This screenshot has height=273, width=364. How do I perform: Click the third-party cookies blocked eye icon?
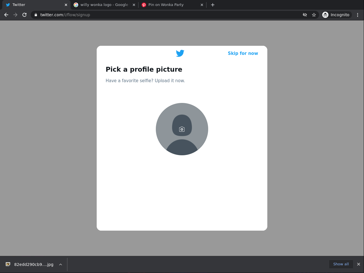(305, 15)
